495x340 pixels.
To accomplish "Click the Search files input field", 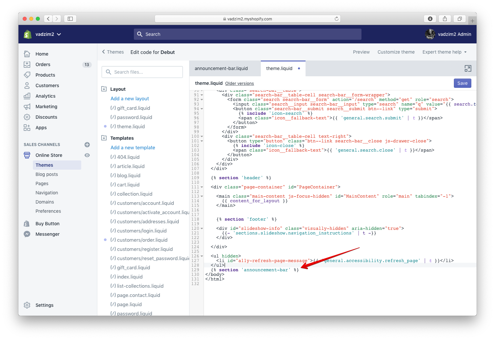I will click(142, 72).
